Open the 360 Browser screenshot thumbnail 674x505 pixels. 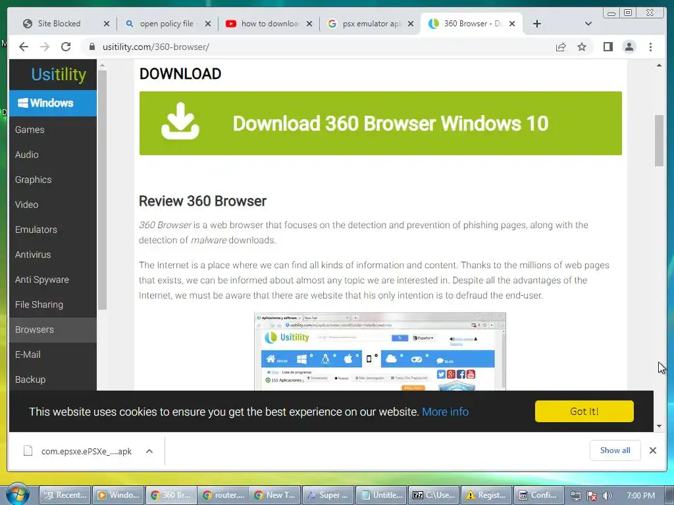(x=380, y=352)
